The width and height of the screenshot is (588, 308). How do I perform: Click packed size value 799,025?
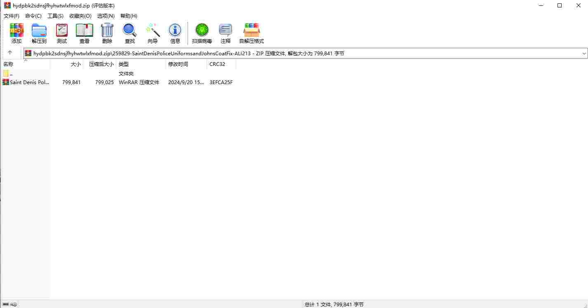104,82
